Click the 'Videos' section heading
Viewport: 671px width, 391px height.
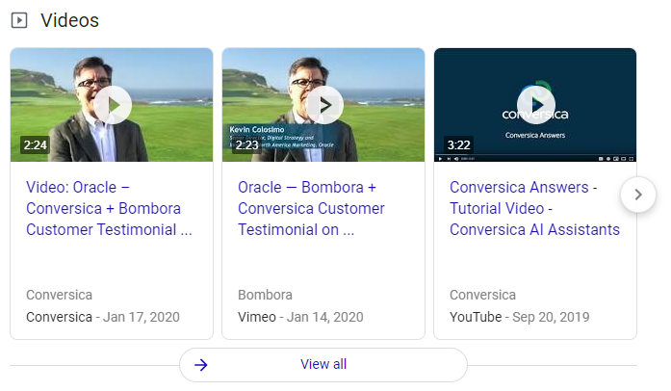(x=69, y=20)
